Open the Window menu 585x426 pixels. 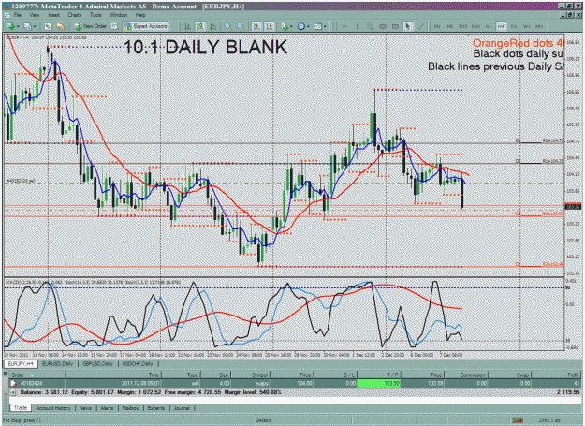(x=118, y=15)
